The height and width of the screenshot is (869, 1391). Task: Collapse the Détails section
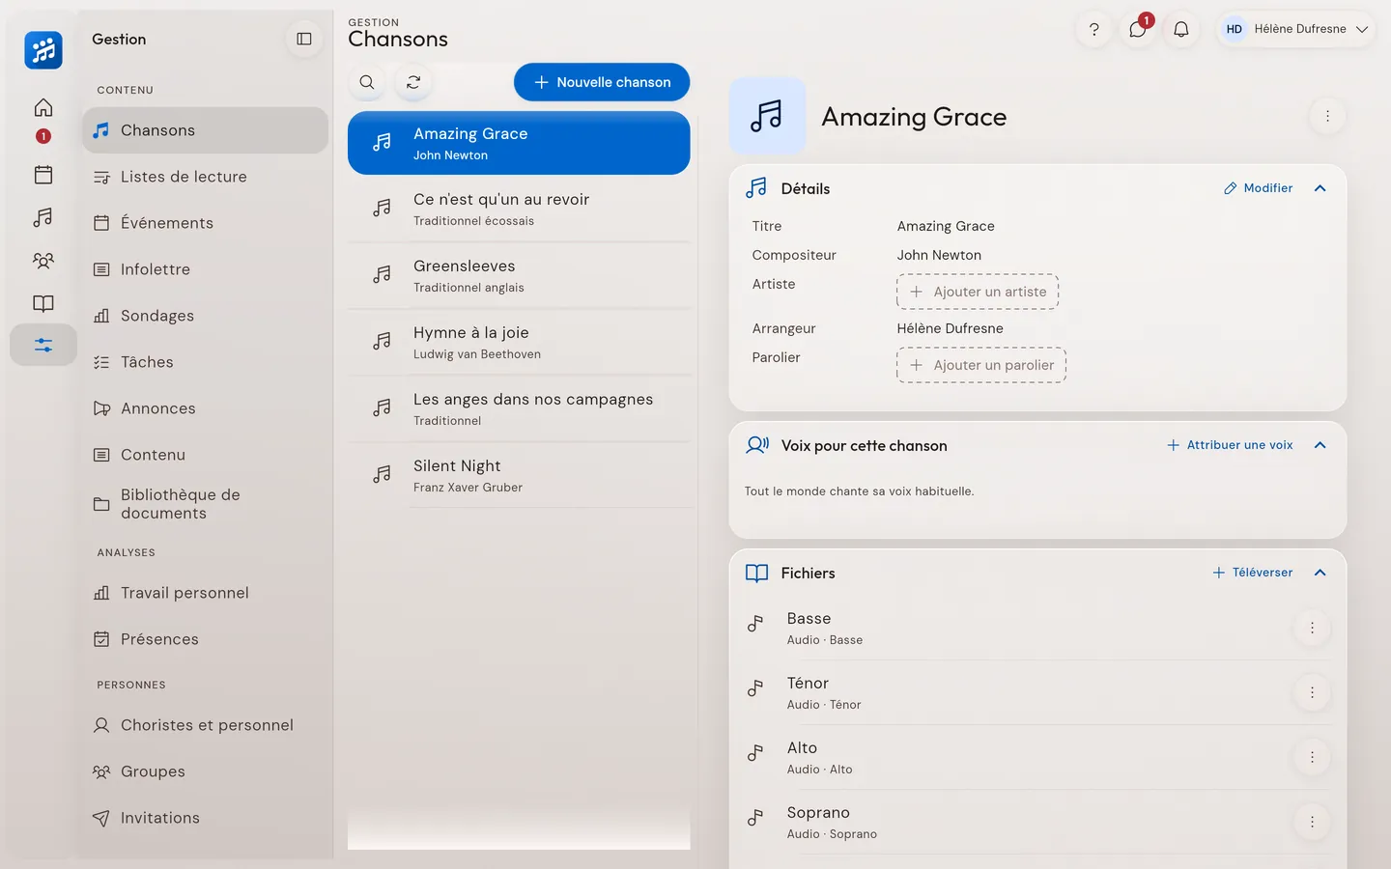pos(1320,188)
